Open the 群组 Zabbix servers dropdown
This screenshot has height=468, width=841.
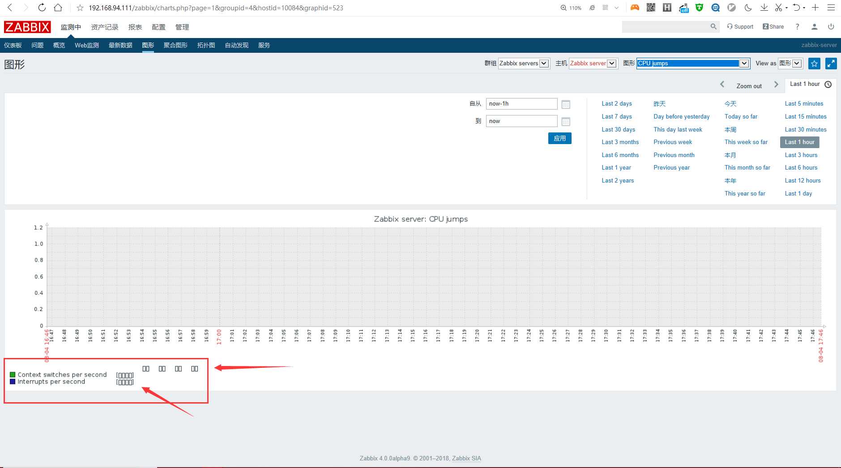[x=524, y=64]
